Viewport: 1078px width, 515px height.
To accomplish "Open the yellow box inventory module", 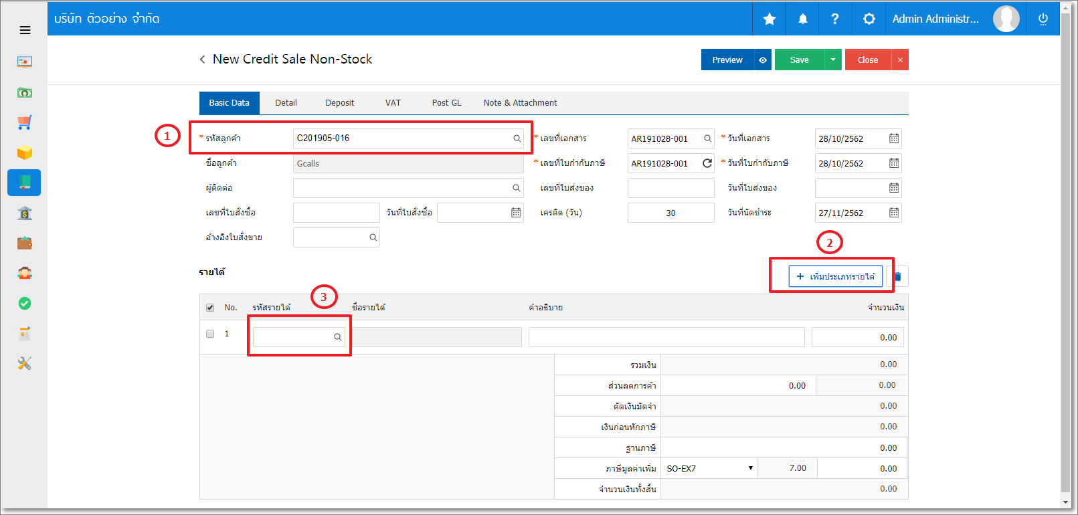I will click(25, 152).
